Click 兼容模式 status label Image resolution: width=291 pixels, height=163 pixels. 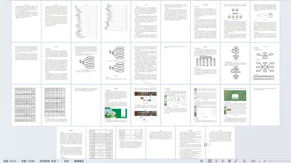pos(79,161)
